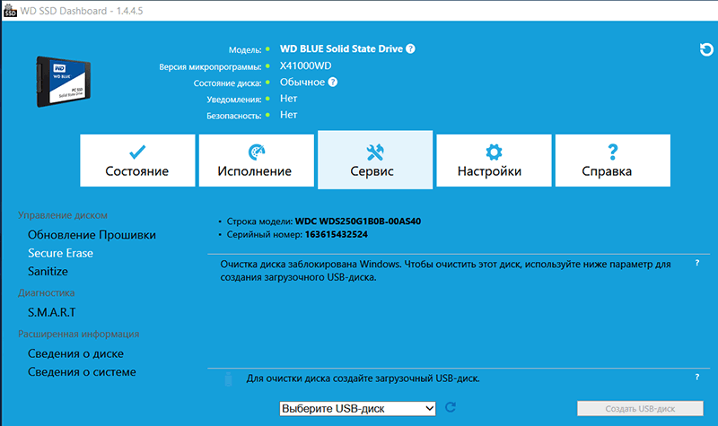Open help icon next to WD BLUE model name
718x426 pixels.
410,48
